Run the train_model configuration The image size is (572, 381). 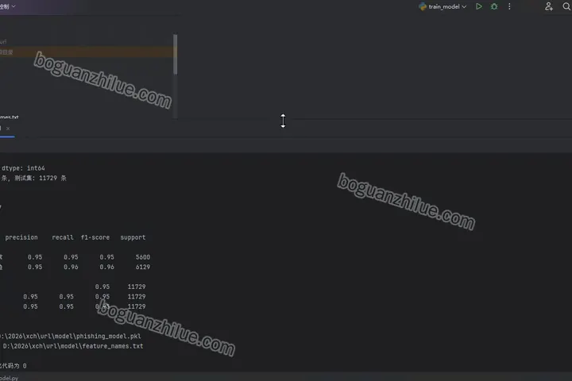(478, 6)
